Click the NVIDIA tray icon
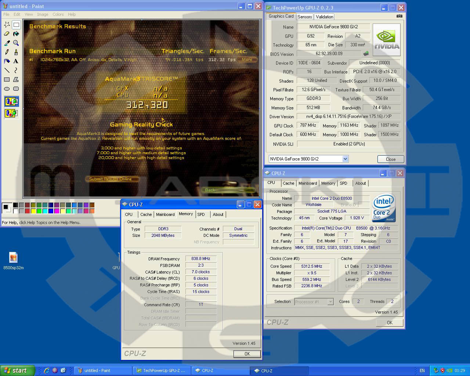This screenshot has height=376, width=470. 449,370
